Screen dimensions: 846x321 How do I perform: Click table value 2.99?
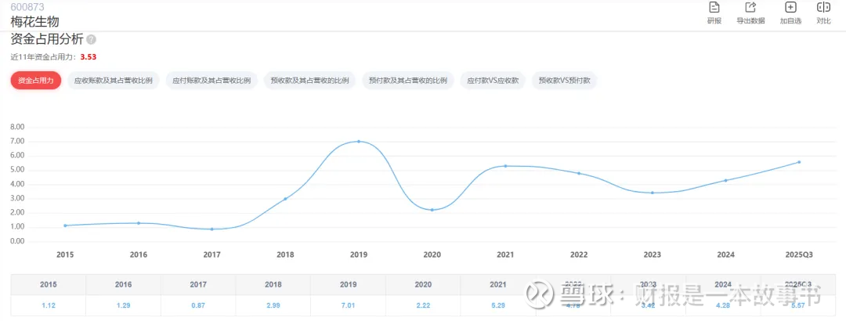[x=273, y=305]
